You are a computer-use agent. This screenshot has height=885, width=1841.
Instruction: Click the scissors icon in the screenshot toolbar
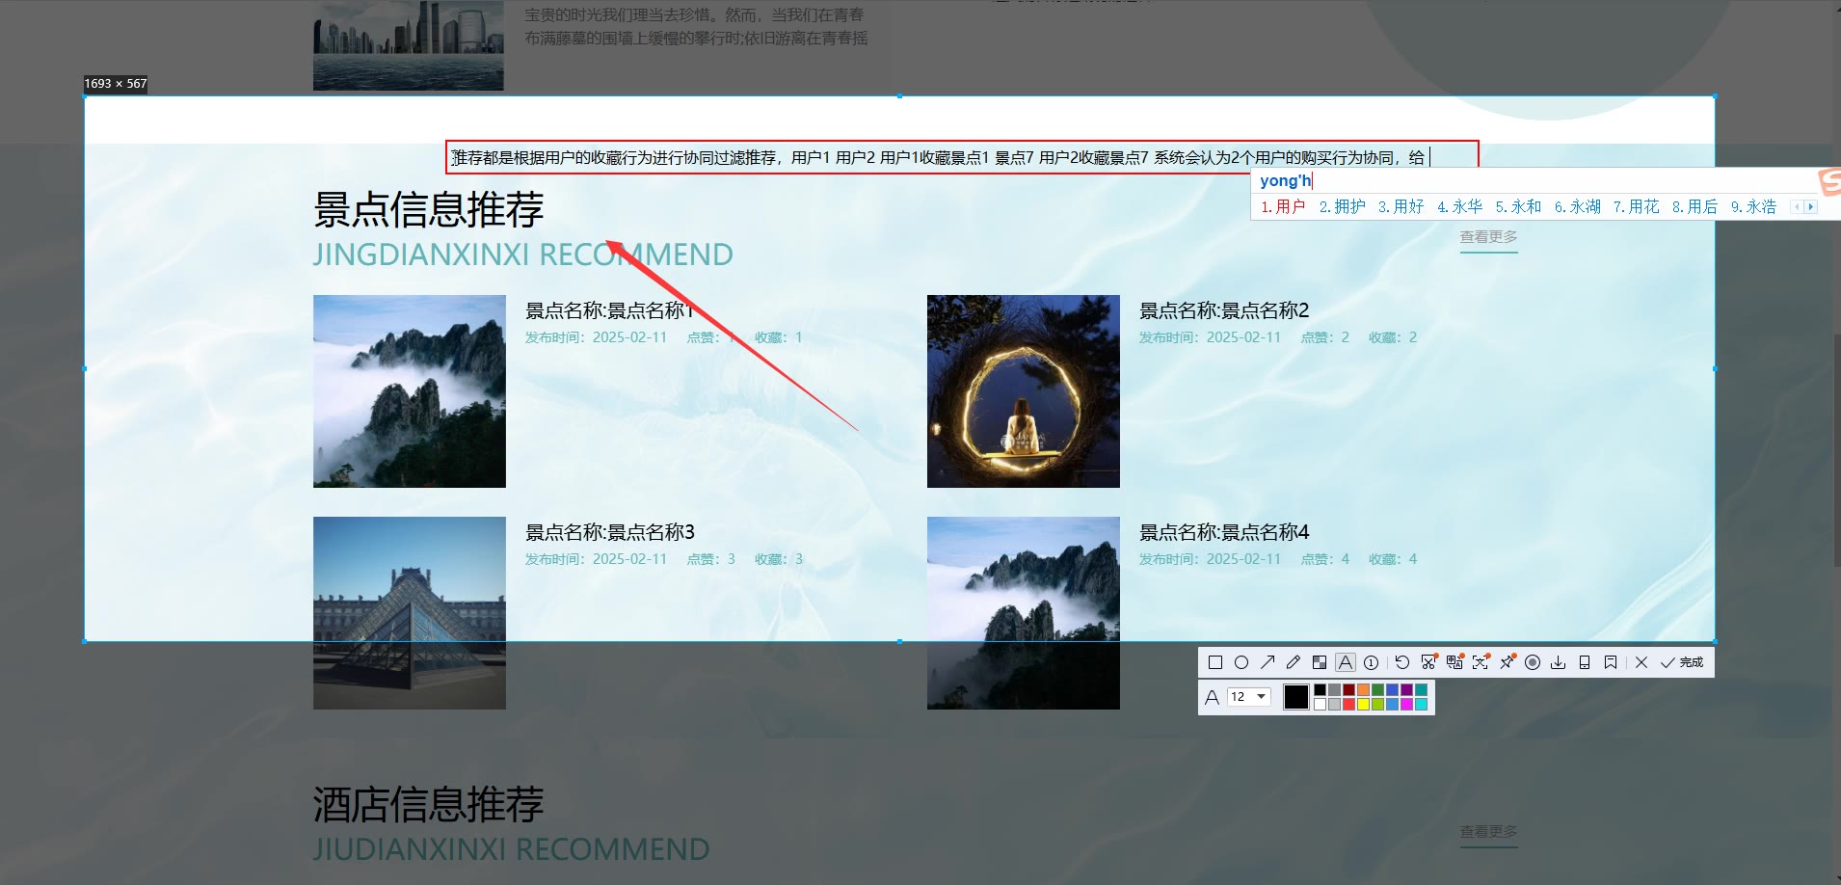pos(1428,662)
